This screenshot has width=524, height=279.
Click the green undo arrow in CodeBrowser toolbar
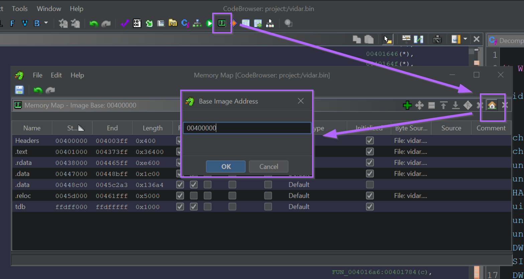pyautogui.click(x=94, y=23)
